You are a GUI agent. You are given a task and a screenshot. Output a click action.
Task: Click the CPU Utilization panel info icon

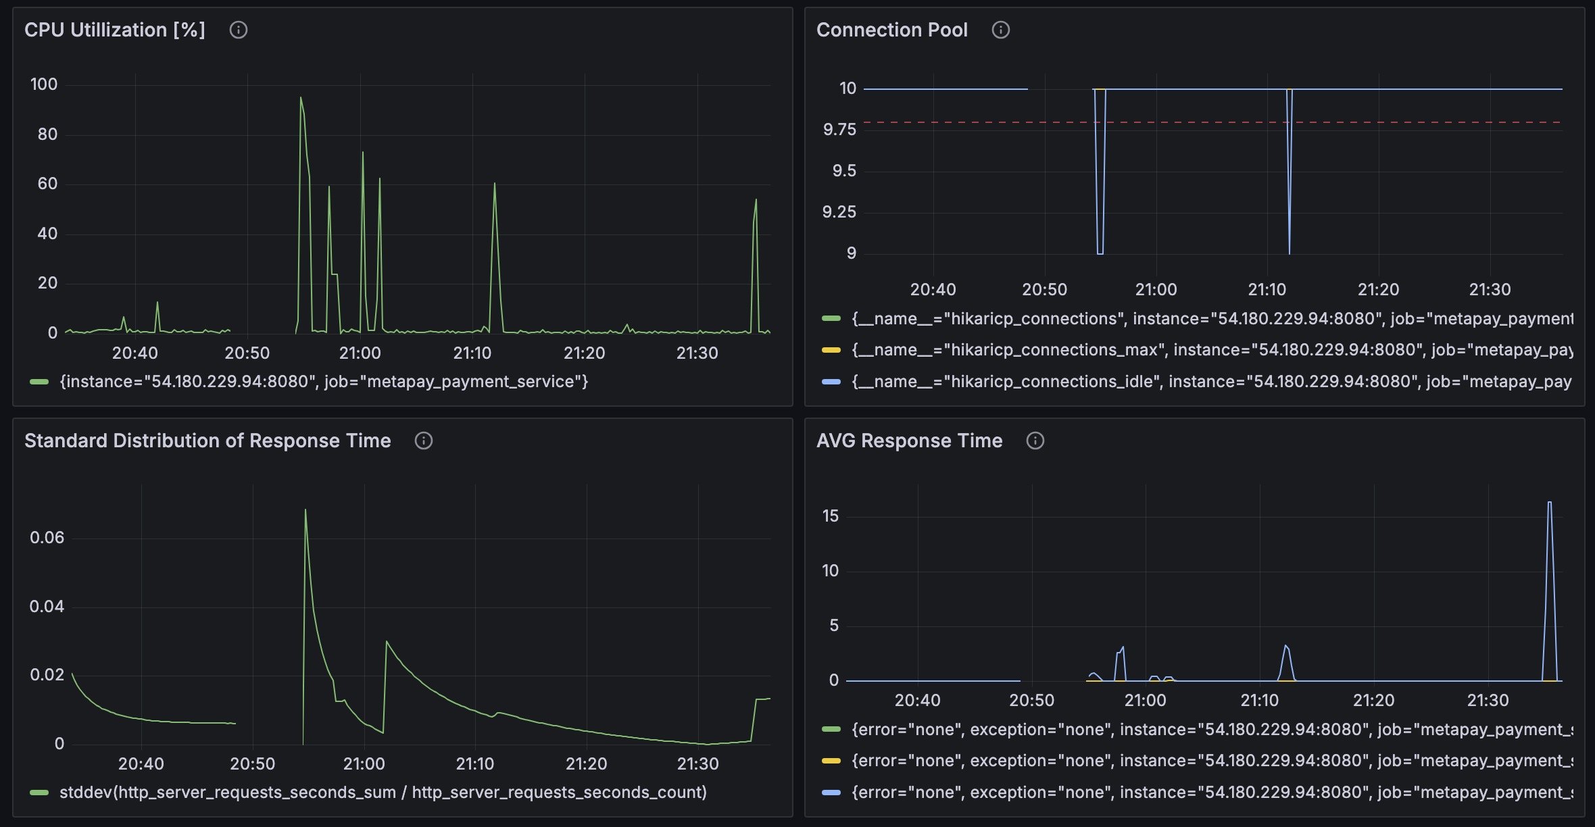238,30
